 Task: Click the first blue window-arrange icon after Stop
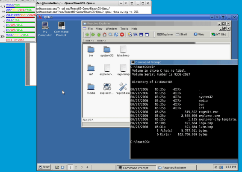(130, 35)
